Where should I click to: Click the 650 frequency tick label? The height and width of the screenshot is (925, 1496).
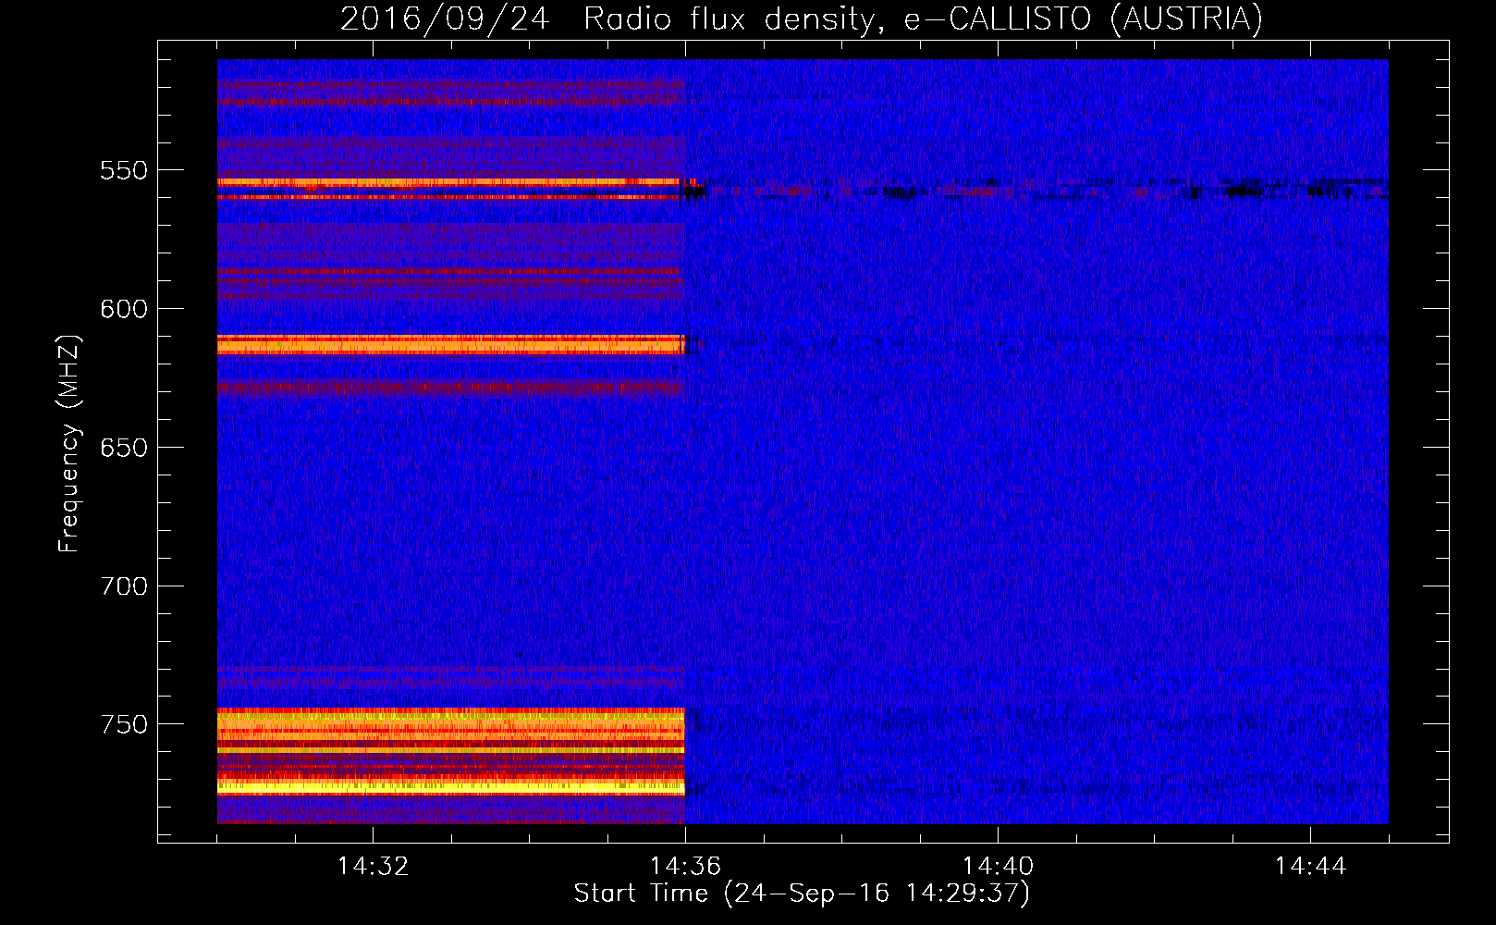[124, 448]
